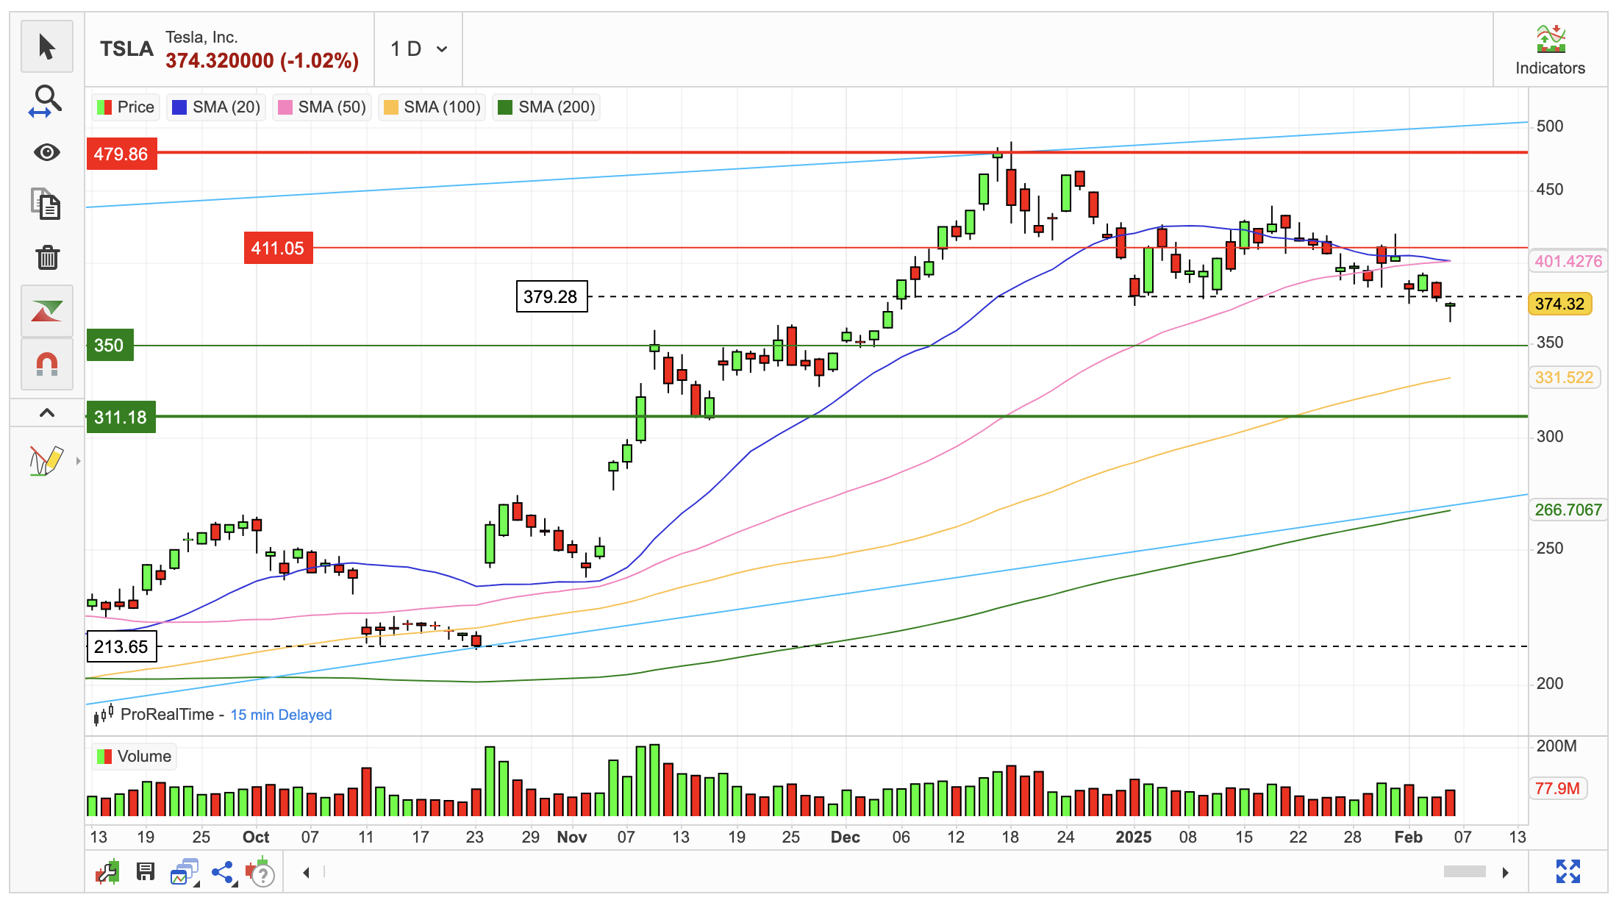The height and width of the screenshot is (900, 1619).
Task: Open the chart settings wrench icon
Action: (107, 872)
